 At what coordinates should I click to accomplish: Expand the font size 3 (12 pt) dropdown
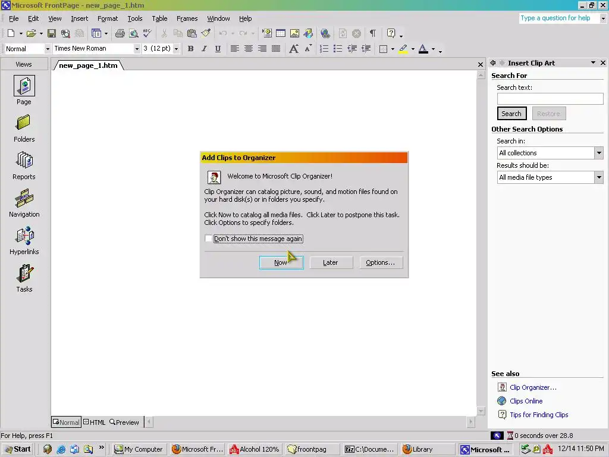pyautogui.click(x=176, y=49)
